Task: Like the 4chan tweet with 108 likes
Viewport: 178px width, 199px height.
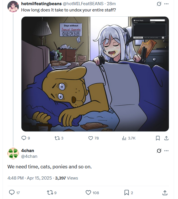Action: (x=88, y=193)
